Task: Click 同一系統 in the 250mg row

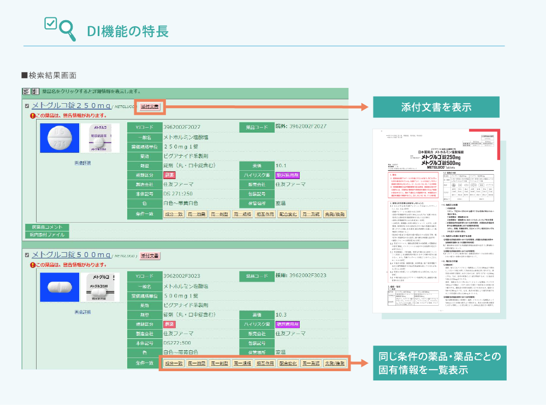Action: tap(311, 214)
